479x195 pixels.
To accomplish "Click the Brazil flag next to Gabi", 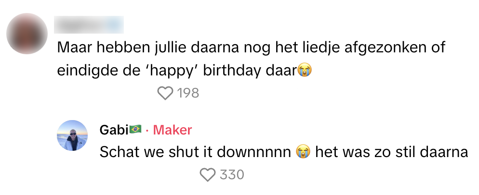I will 135,129.
